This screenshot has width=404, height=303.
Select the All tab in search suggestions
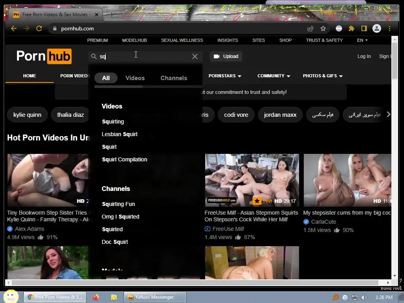point(106,78)
